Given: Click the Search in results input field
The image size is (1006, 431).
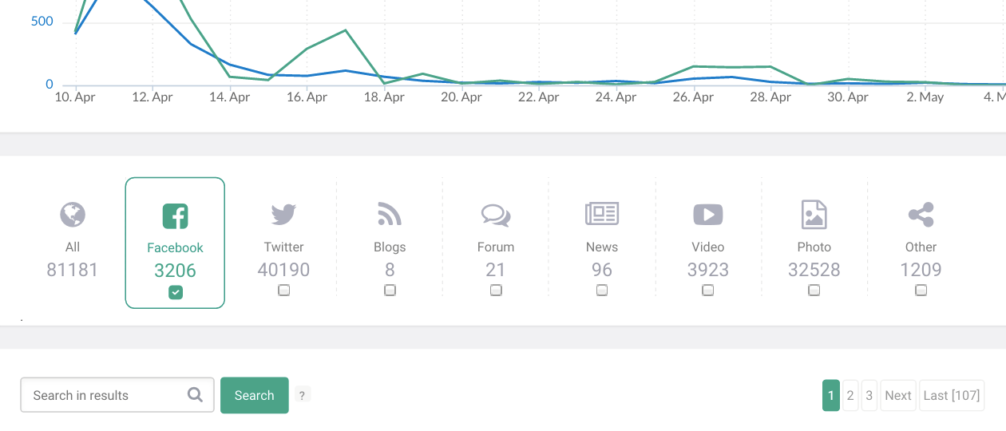Looking at the screenshot, I should (x=117, y=395).
